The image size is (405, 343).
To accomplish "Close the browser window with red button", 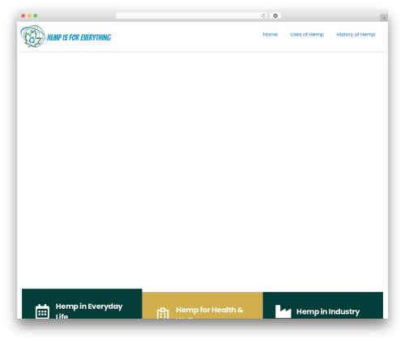I will point(23,16).
